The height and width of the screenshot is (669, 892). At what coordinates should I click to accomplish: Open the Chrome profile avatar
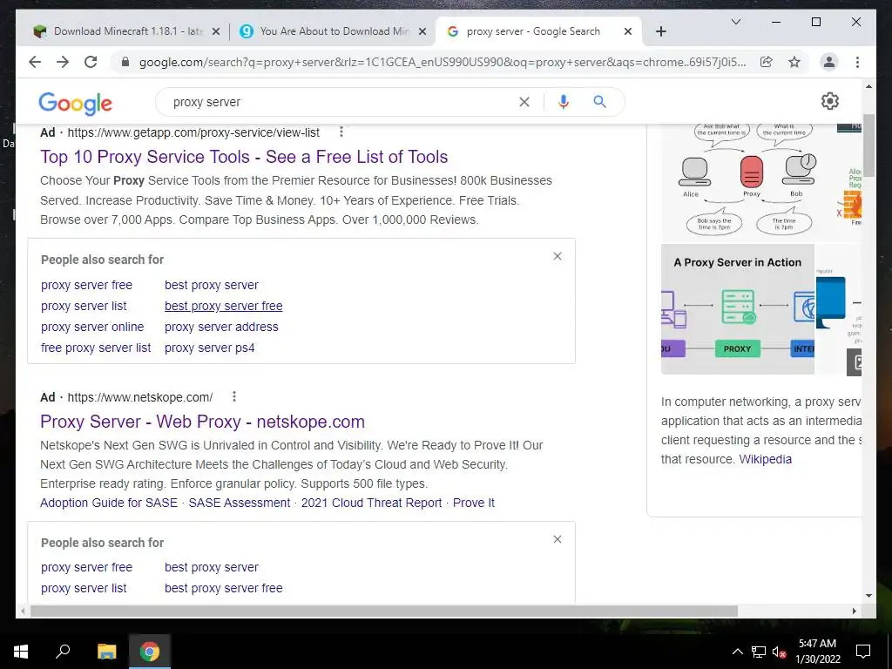coord(829,62)
